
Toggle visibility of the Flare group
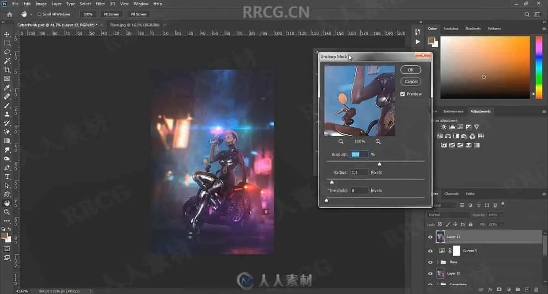(430, 262)
